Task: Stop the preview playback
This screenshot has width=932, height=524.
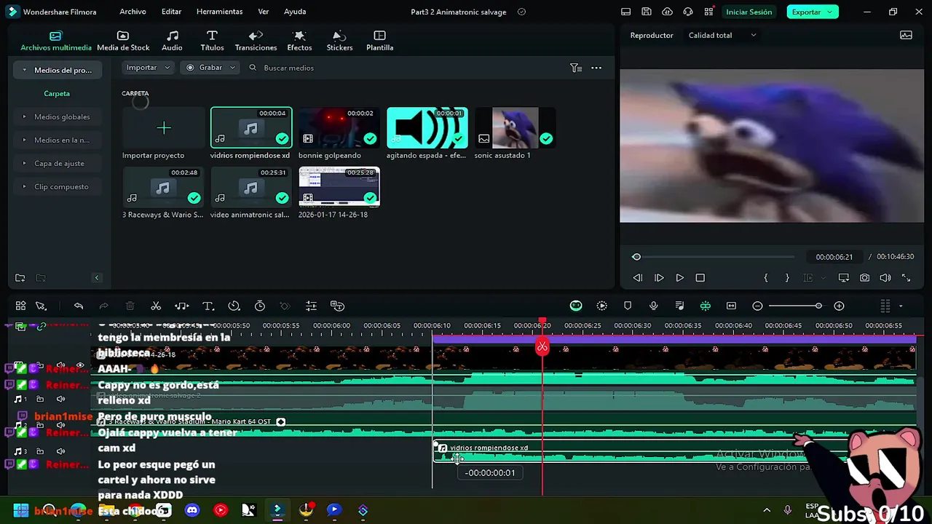Action: [x=700, y=278]
